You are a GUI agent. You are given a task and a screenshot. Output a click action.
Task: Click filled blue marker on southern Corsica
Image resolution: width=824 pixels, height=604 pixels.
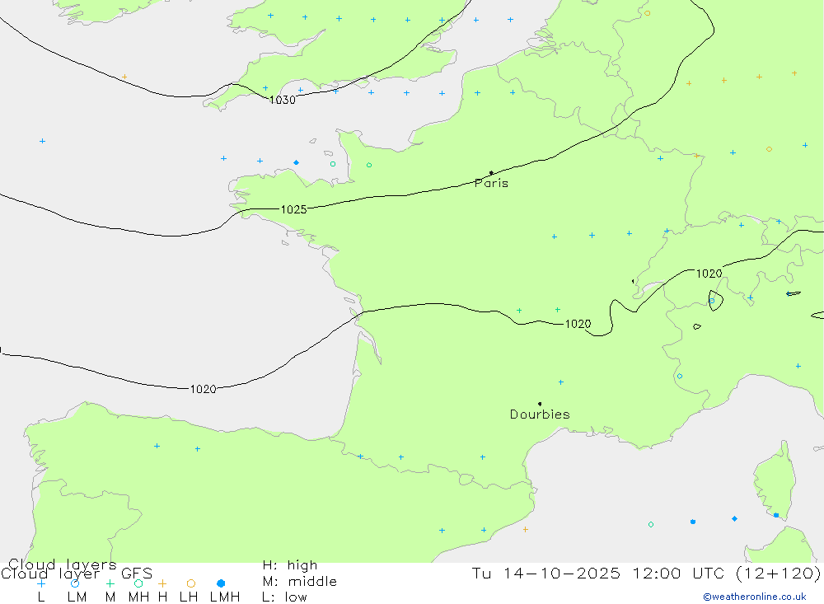(x=776, y=515)
